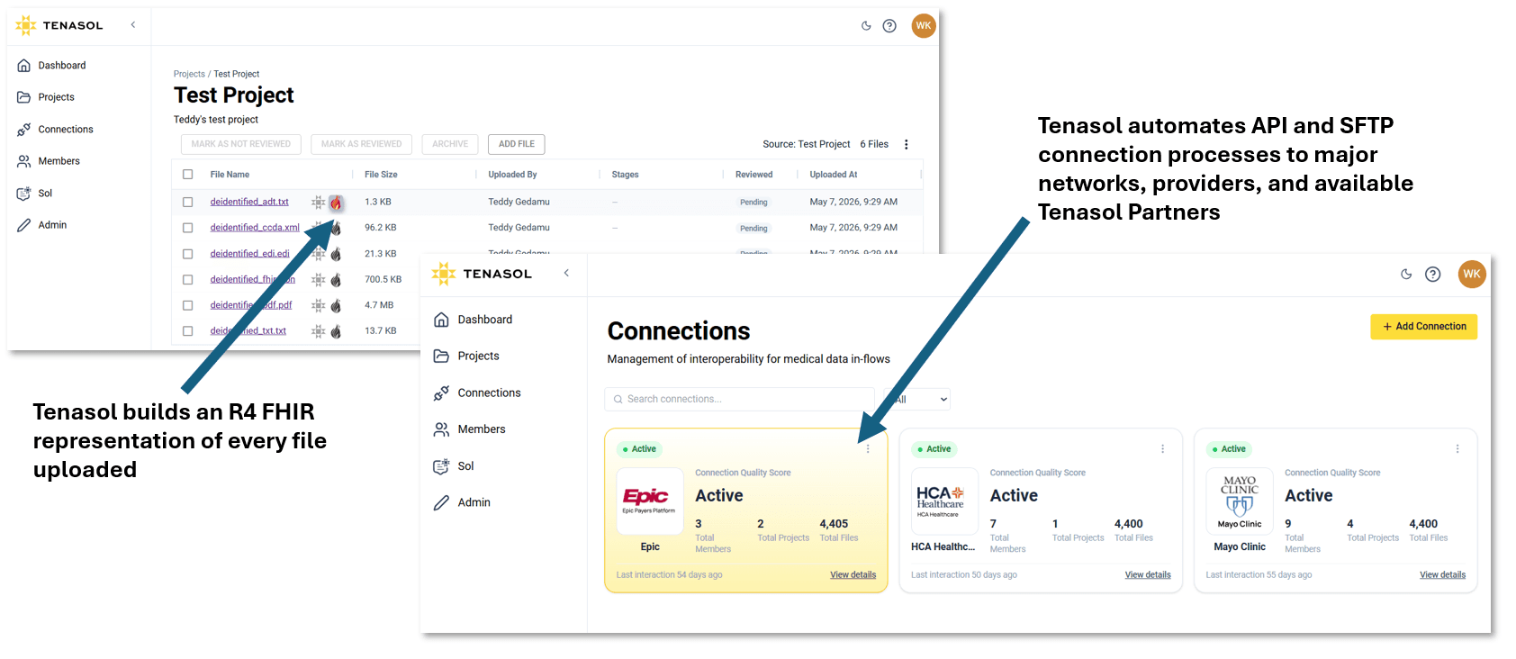Click the Sol gear icon for deidentified_ccda.xml
The width and height of the screenshot is (1516, 659).
click(x=318, y=228)
